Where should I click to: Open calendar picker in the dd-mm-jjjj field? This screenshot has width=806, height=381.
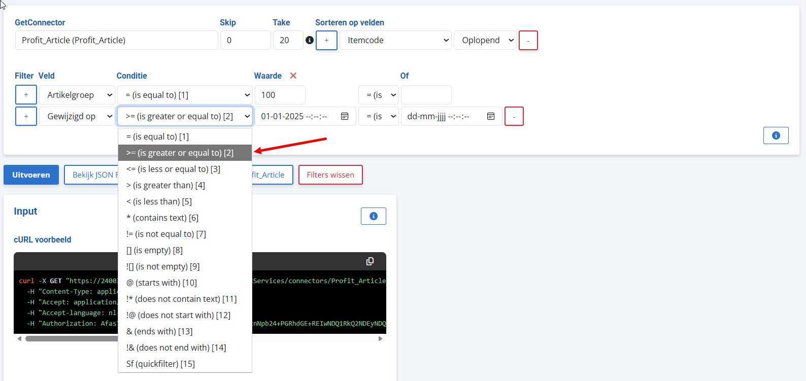point(491,116)
